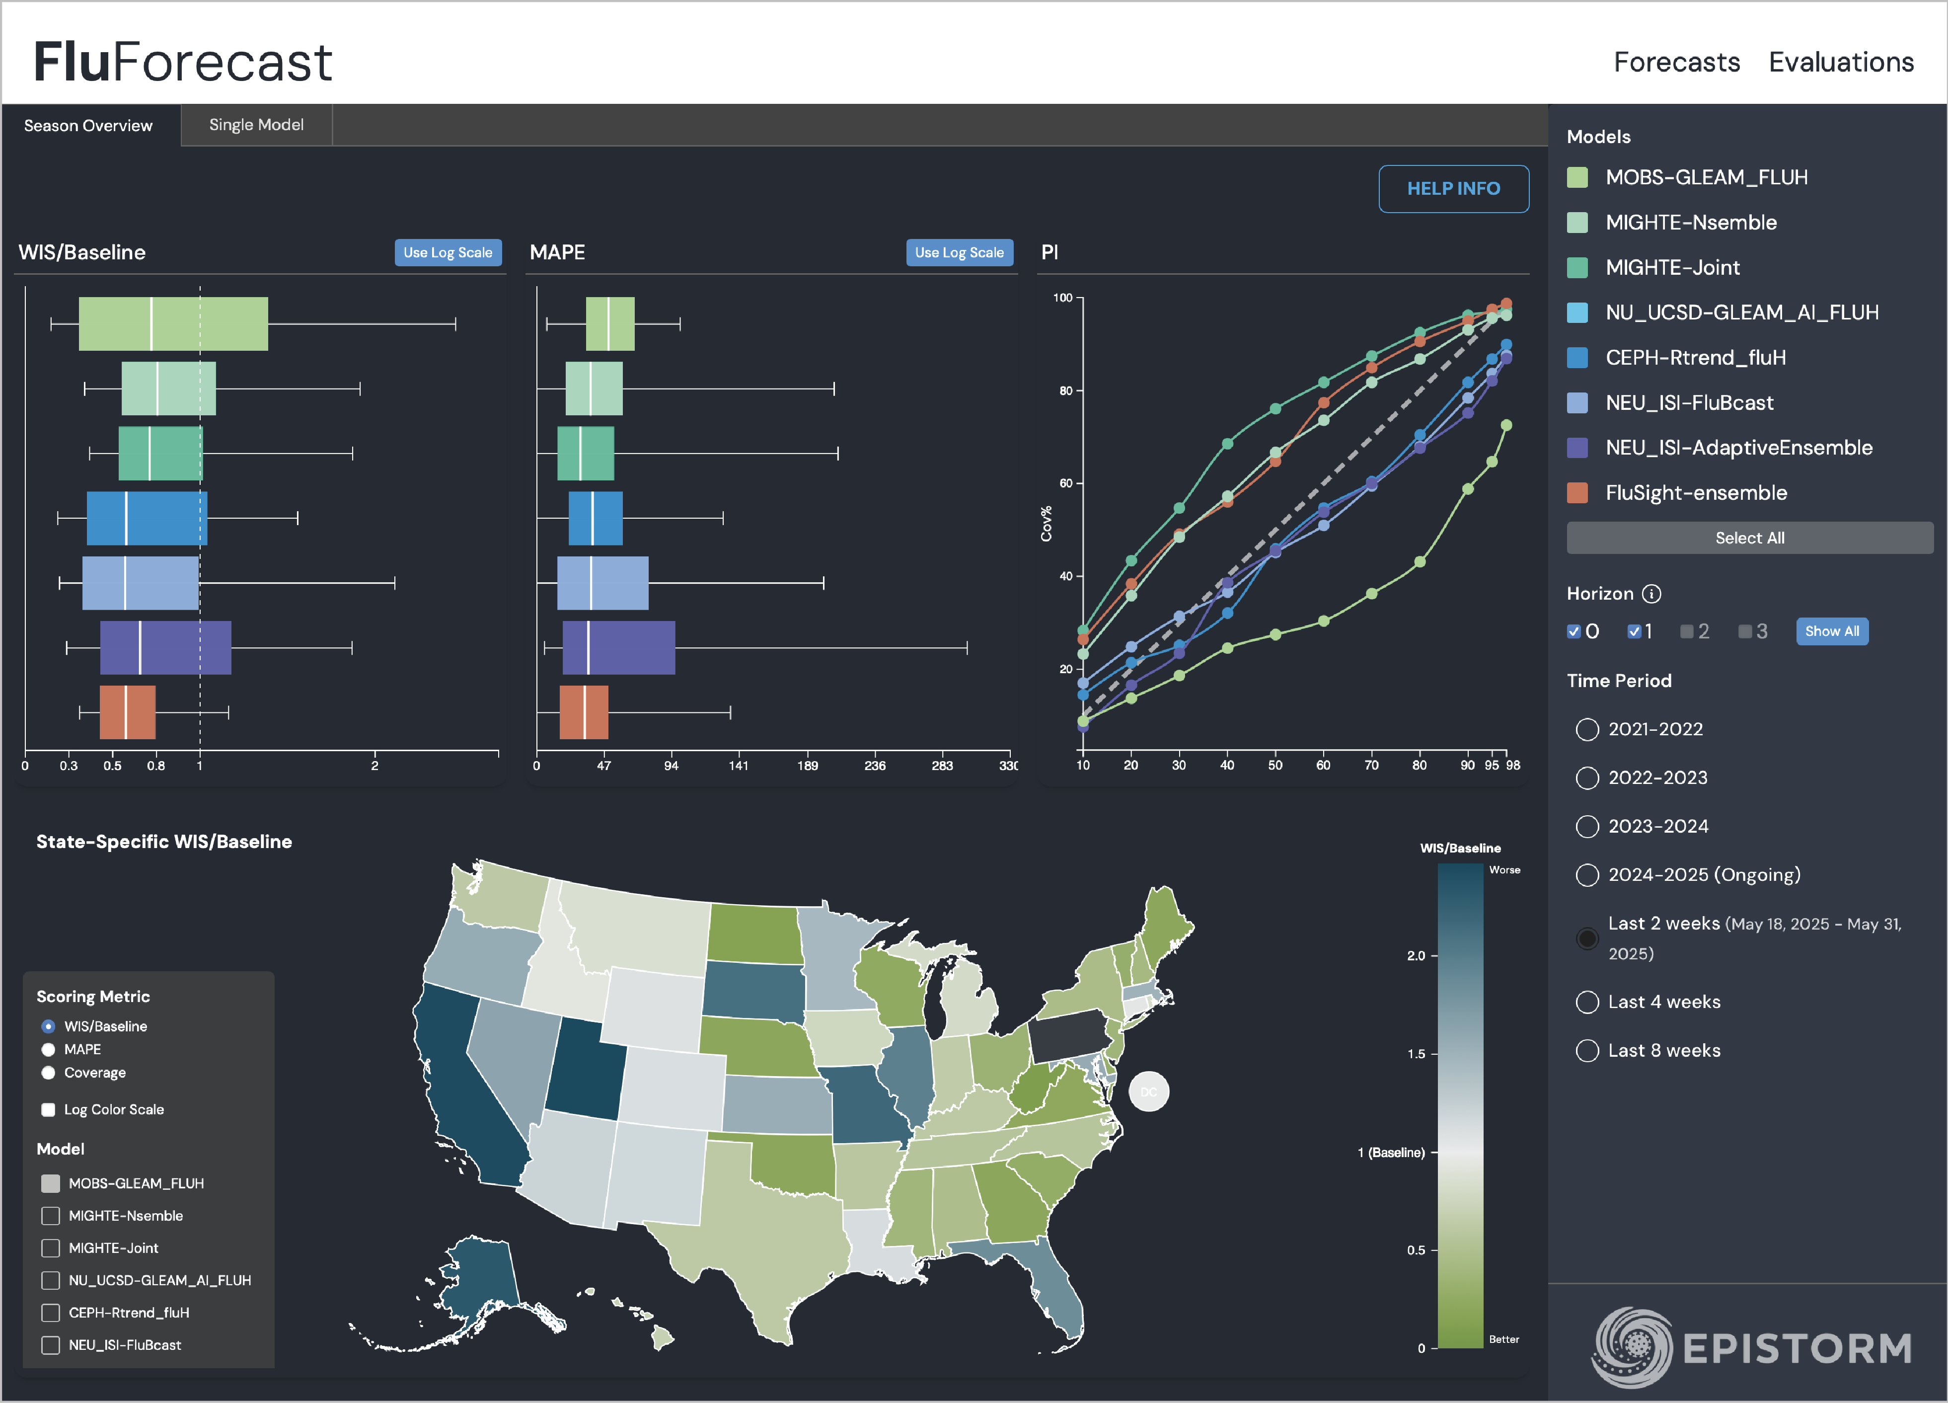Open the Forecasts page
Viewport: 1948px width, 1403px height.
pyautogui.click(x=1677, y=62)
